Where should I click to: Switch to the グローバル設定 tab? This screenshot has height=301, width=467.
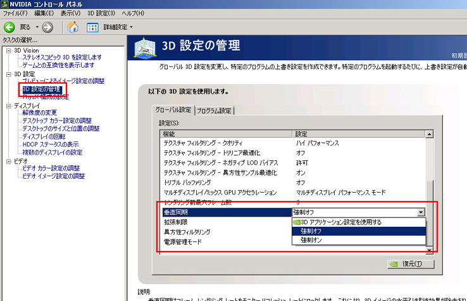tap(173, 110)
